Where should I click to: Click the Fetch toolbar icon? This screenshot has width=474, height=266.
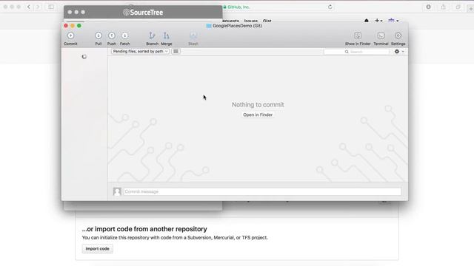click(125, 38)
